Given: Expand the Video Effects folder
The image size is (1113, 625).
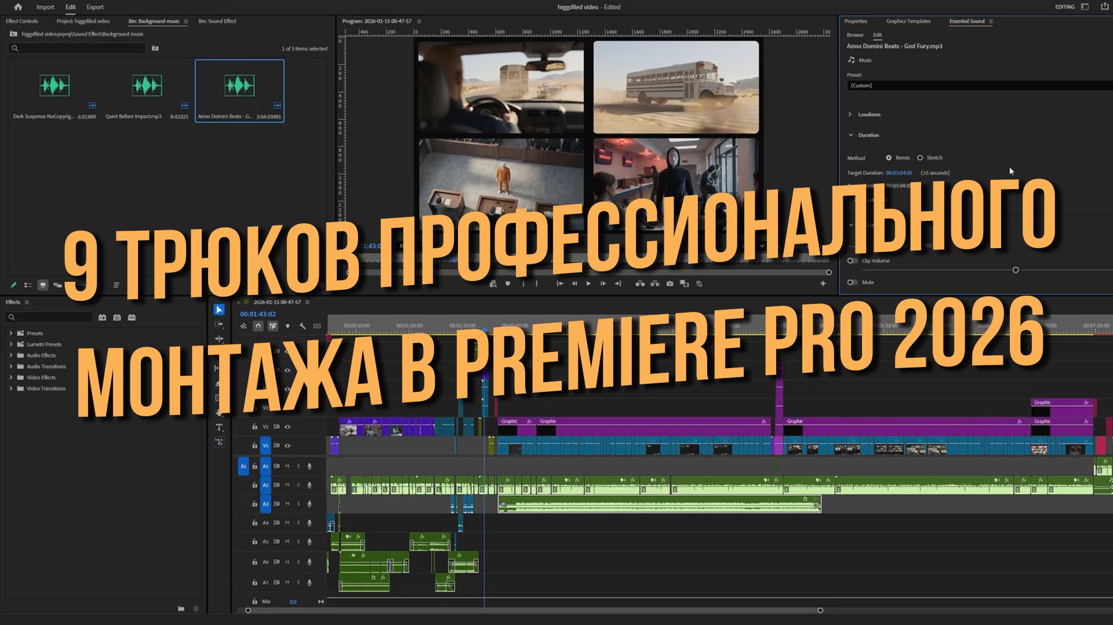Looking at the screenshot, I should pos(11,377).
